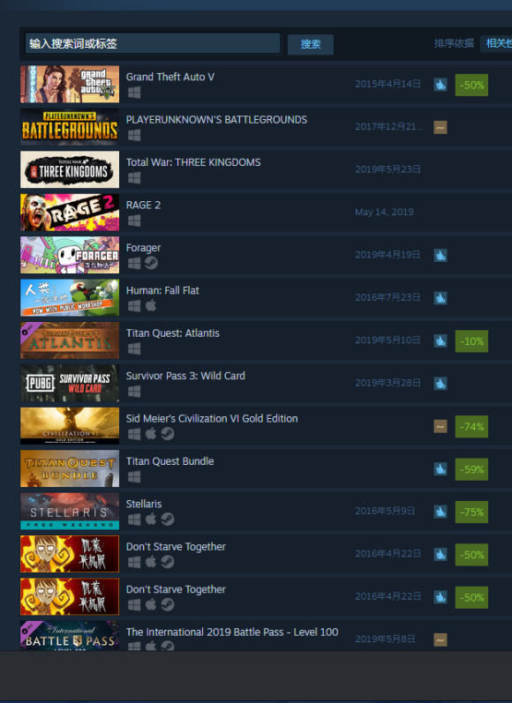Click the Titan Quest Bundle thumbnail image

pyautogui.click(x=70, y=468)
